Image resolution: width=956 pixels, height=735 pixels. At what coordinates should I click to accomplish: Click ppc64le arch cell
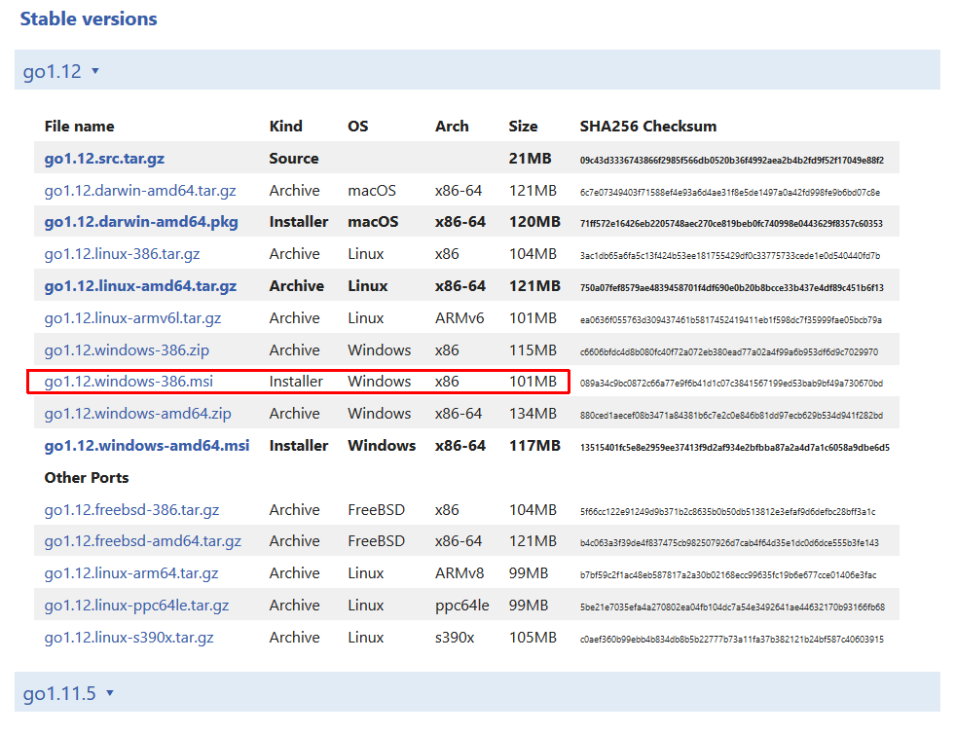coord(461,606)
